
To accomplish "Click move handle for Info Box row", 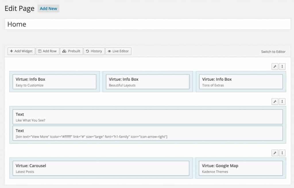I will click(282, 66).
